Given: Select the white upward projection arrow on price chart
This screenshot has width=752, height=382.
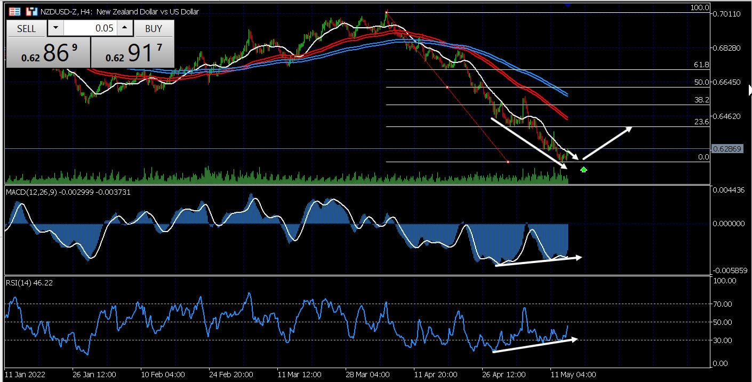Looking at the screenshot, I should [x=606, y=143].
